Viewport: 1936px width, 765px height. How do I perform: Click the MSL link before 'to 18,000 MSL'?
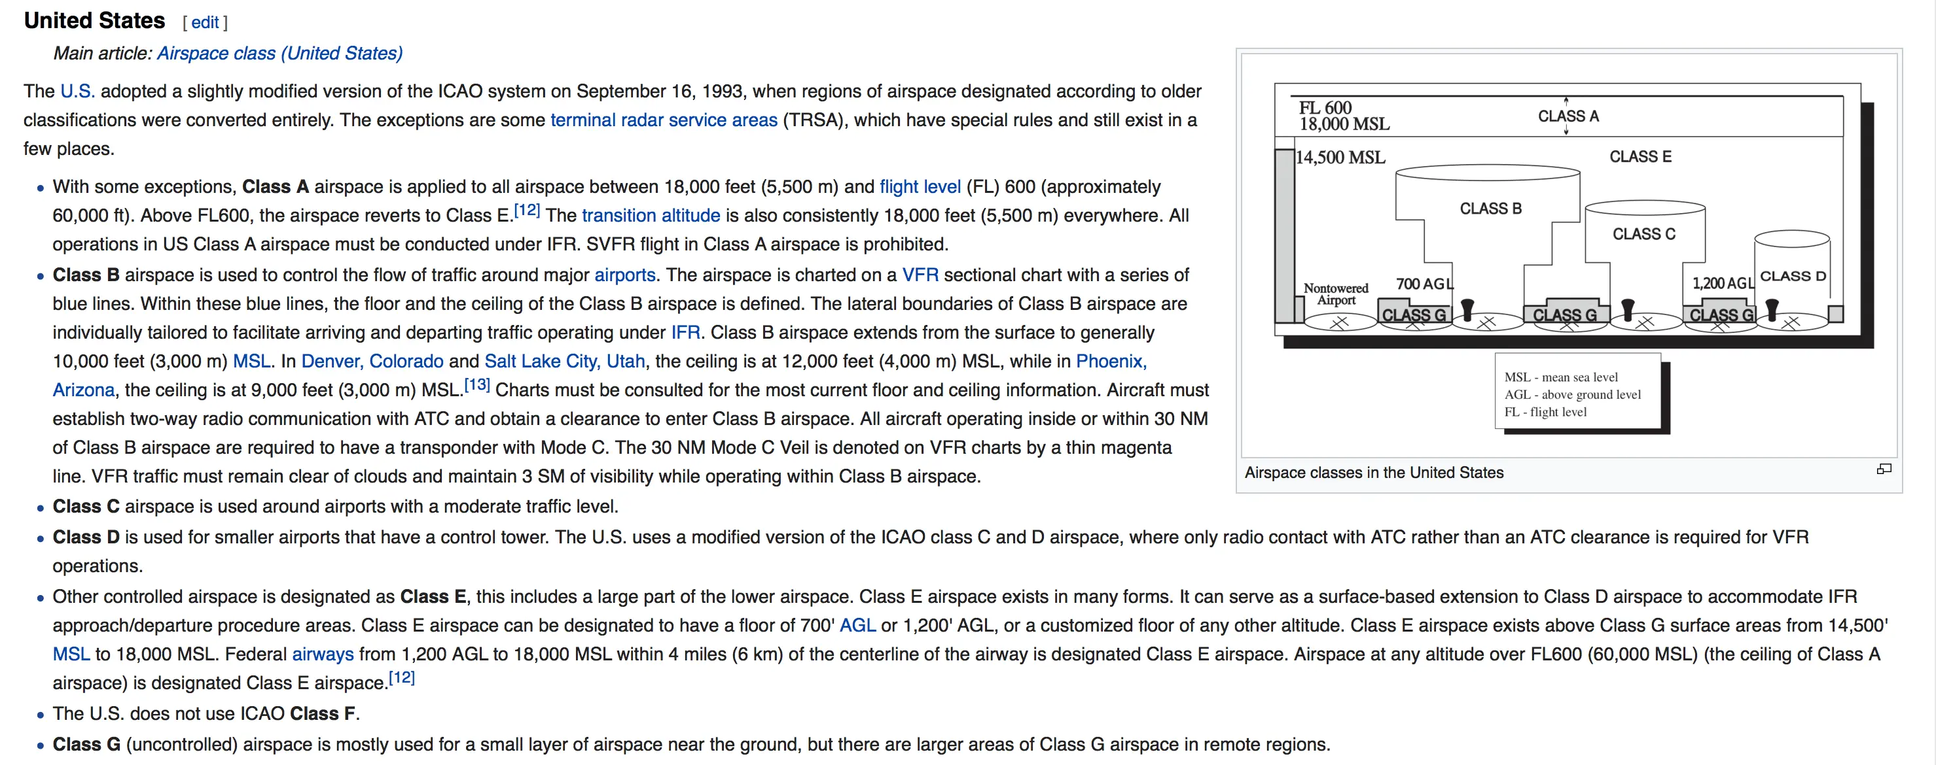(x=71, y=654)
